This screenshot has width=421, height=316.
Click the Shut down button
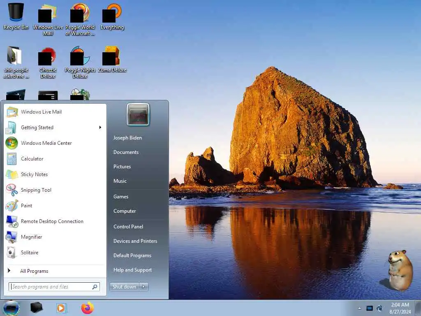point(124,287)
